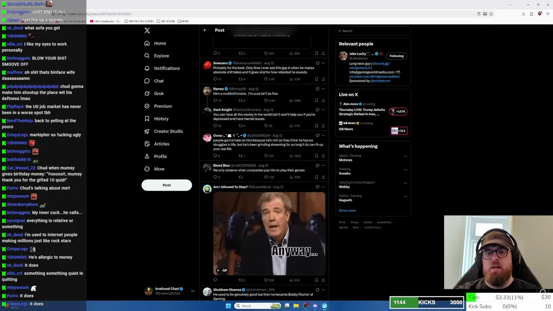The height and width of the screenshot is (311, 553).
Task: Open the browser hamburger menu
Action: point(547,14)
